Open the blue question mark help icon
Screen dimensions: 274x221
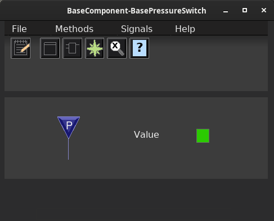coord(140,48)
